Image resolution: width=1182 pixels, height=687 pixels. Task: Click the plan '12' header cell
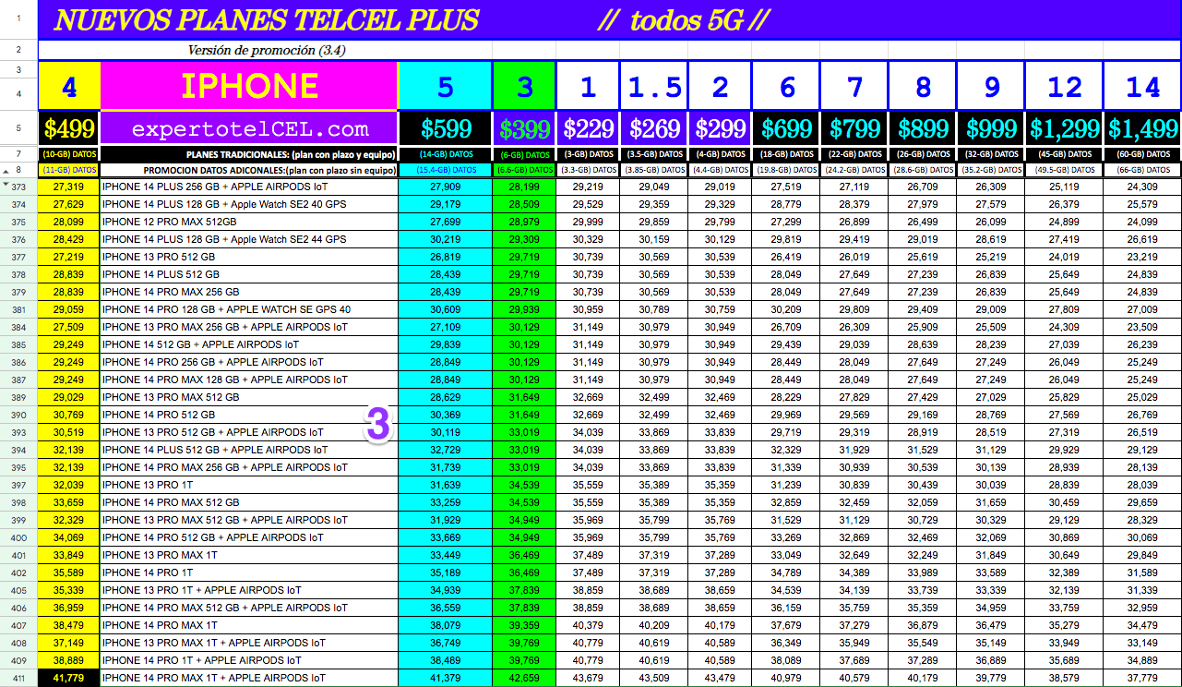click(1064, 86)
